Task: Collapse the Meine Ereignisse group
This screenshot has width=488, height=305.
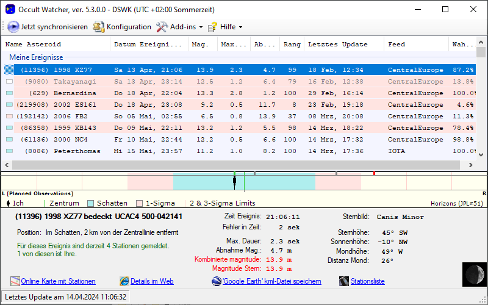Action: [36, 57]
